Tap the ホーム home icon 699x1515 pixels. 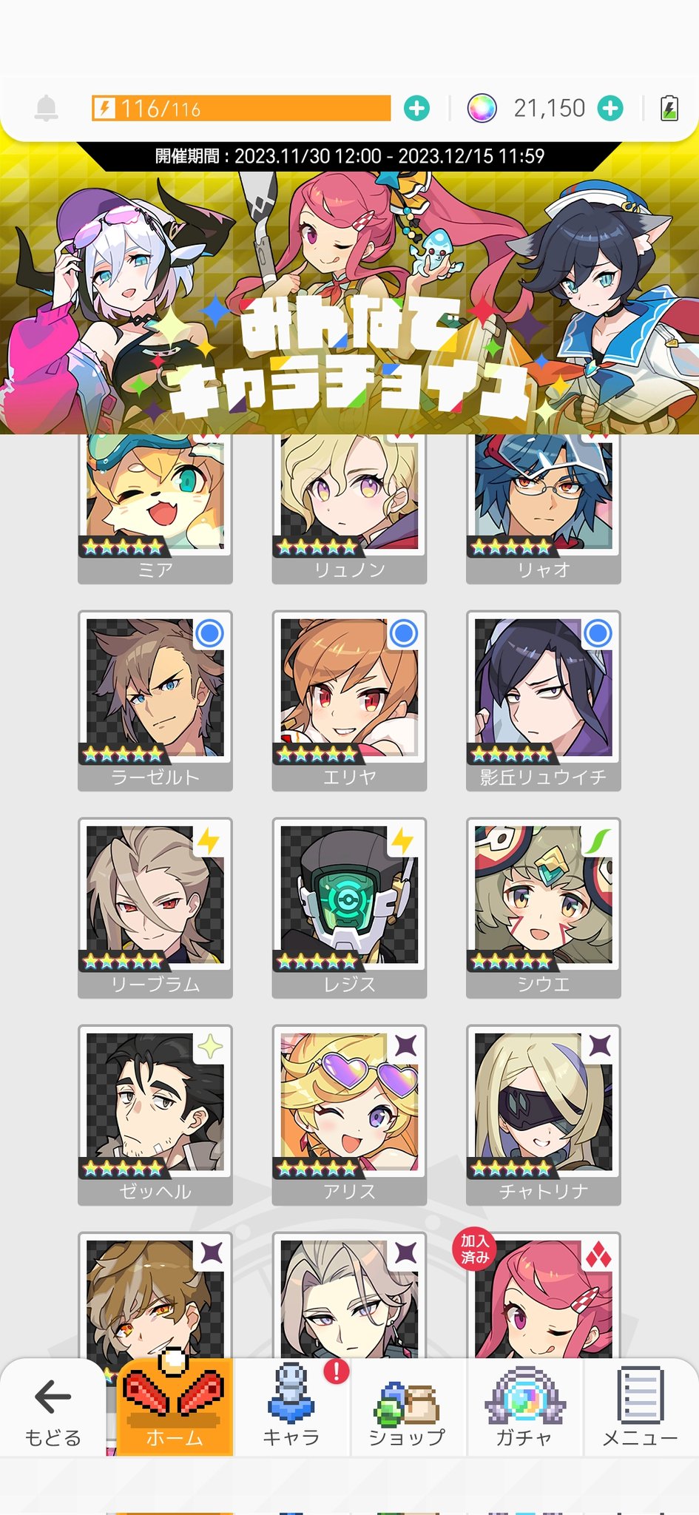point(175,1406)
